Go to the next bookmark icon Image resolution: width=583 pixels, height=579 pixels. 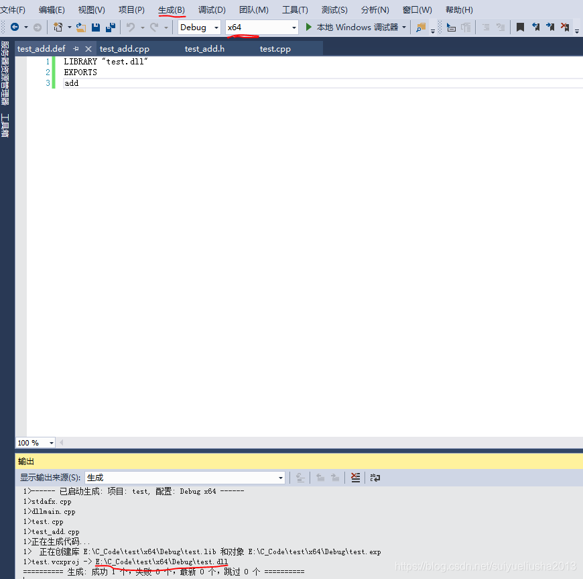[550, 28]
